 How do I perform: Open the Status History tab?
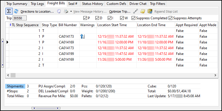pyautogui.click(x=92, y=4)
